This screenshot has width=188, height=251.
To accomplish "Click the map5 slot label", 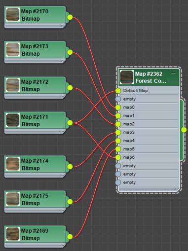I will [129, 149].
